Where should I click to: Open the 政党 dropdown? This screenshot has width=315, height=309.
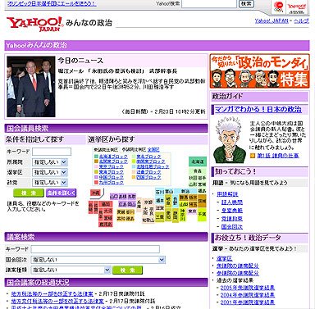click(x=49, y=182)
